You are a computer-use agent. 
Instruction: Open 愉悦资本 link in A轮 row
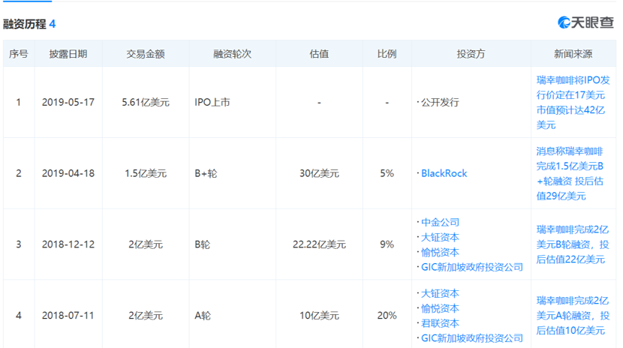440,308
